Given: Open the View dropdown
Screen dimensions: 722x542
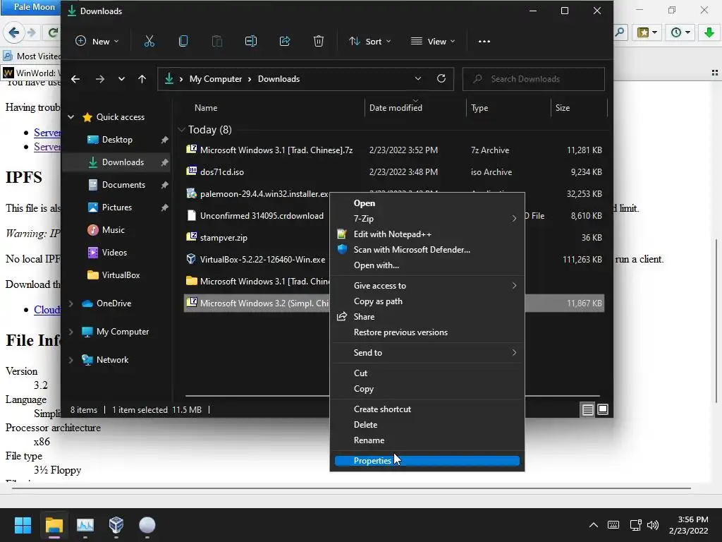Looking at the screenshot, I should tap(432, 42).
